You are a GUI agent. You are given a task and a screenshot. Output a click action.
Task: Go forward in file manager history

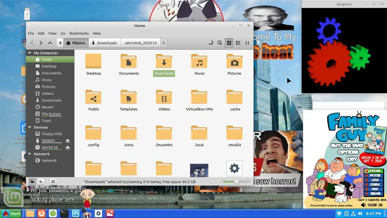[x=41, y=43]
